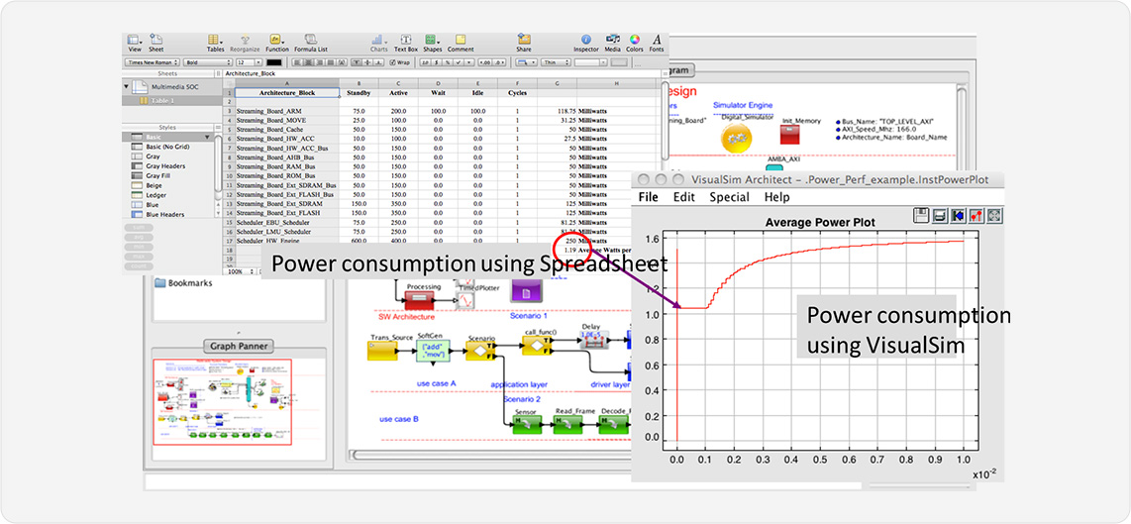Click the set plot format icon with red dots
This screenshot has width=1131, height=524.
pyautogui.click(x=977, y=214)
